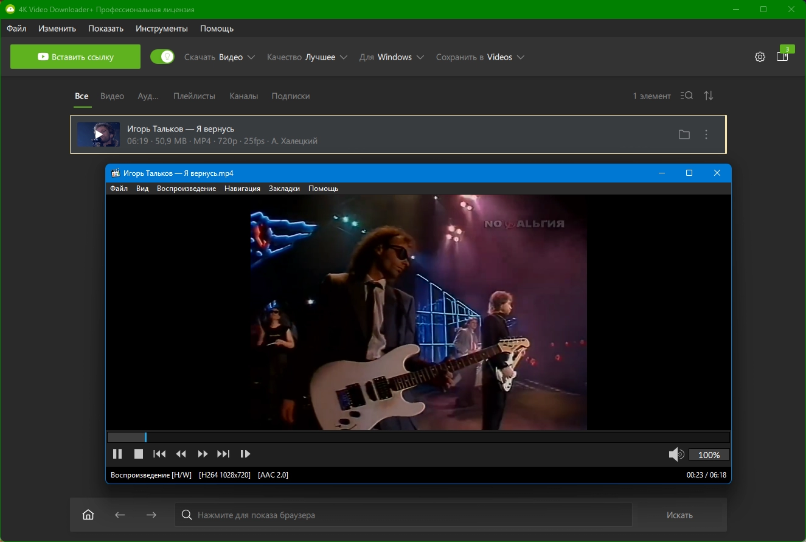806x542 pixels.
Task: Switch to the Плейлисты tab
Action: [x=194, y=96]
